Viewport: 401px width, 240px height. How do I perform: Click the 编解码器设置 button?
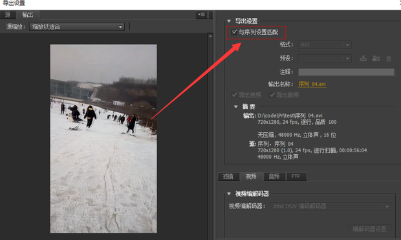(x=369, y=229)
